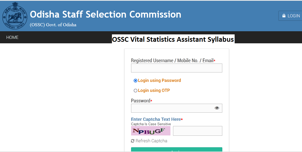
Task: Select the 'Login using OTP' radio button
Action: 135,90
